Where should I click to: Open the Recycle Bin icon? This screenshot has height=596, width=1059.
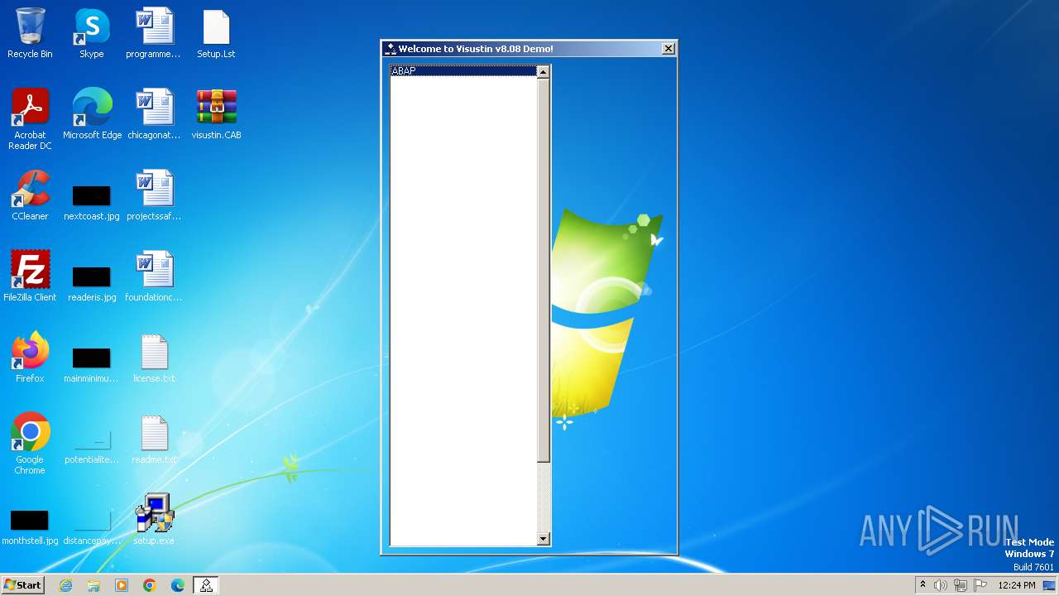tap(30, 34)
